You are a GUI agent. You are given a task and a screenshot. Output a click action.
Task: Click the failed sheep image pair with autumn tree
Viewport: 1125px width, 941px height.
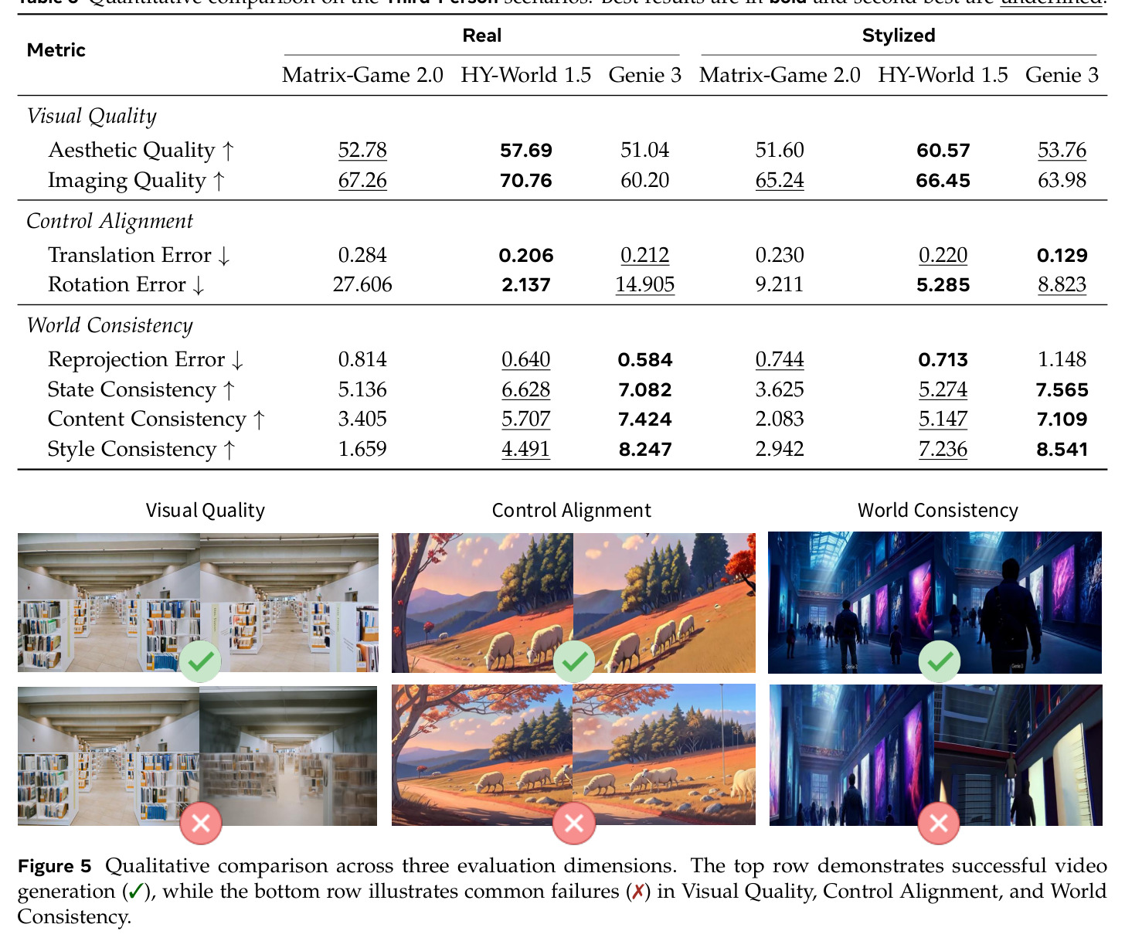click(573, 755)
